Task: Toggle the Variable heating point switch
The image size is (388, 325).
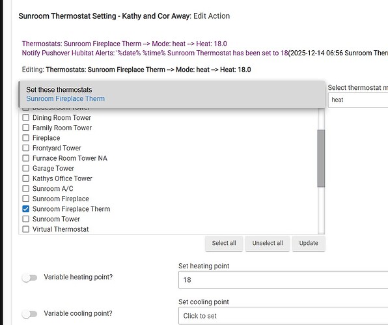Action: pos(29,277)
